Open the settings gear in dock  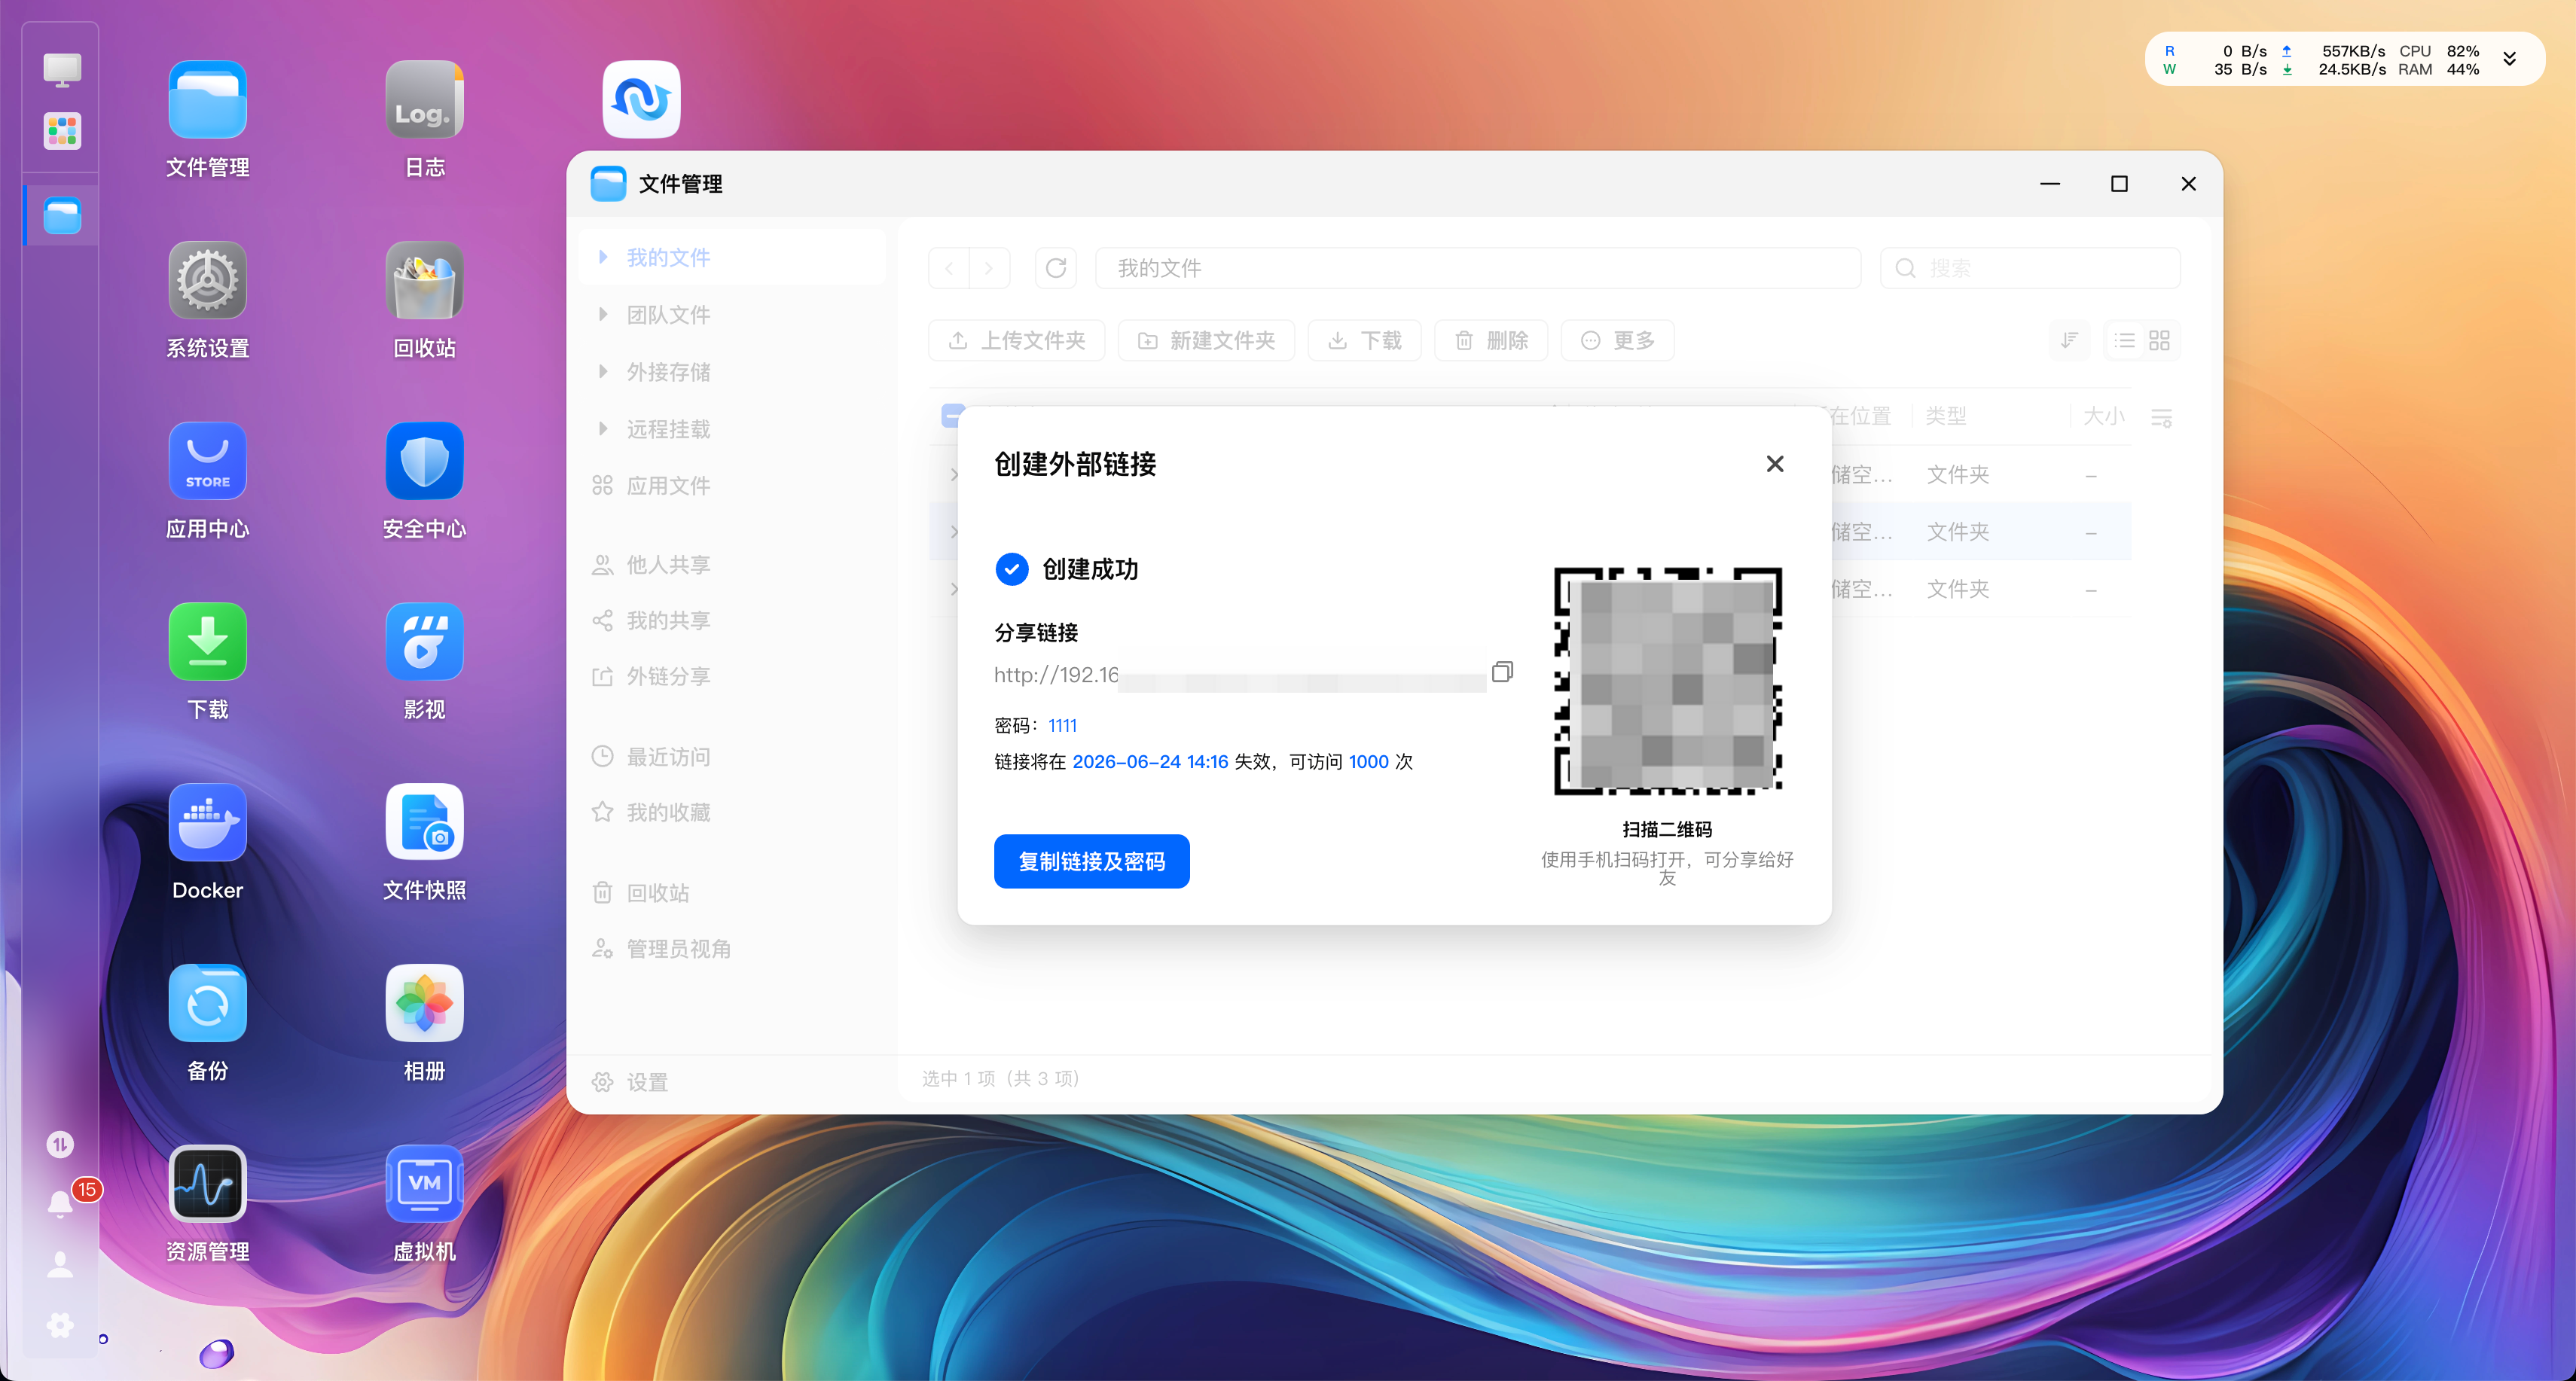coord(61,1326)
